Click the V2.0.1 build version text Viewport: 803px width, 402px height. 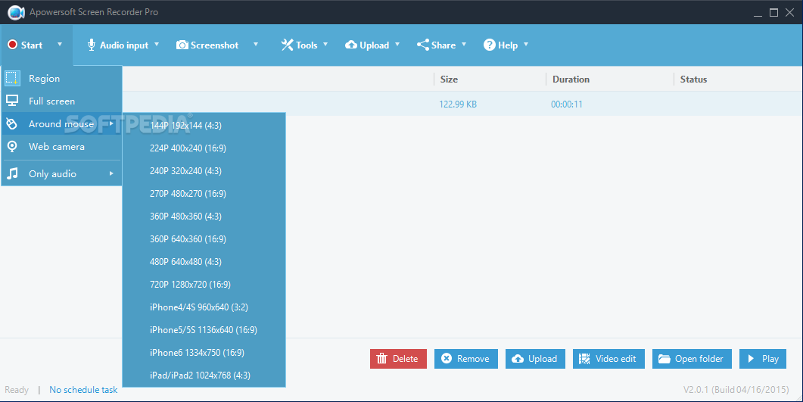(x=736, y=390)
